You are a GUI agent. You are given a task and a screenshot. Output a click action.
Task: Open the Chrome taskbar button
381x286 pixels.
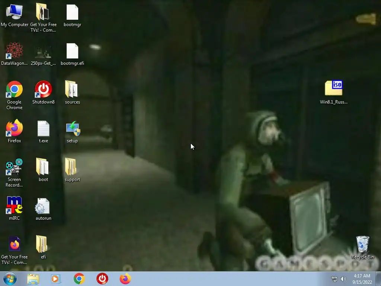tap(79, 279)
